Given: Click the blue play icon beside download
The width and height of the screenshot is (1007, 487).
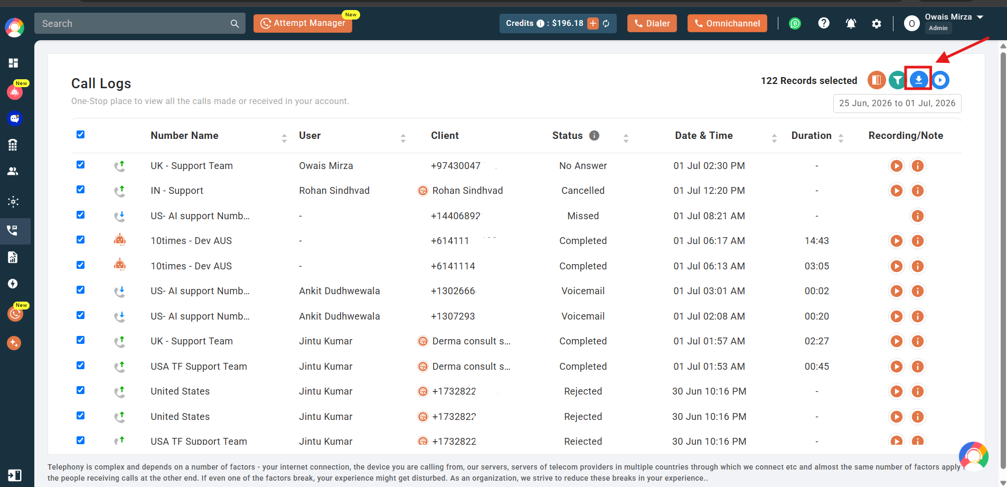Looking at the screenshot, I should 940,80.
